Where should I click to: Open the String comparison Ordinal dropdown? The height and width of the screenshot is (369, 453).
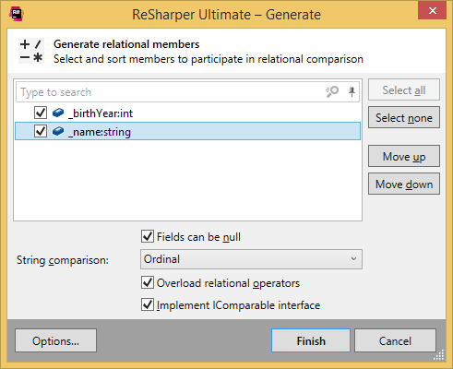(251, 259)
